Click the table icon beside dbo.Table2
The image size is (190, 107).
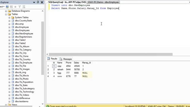[x=13, y=43]
